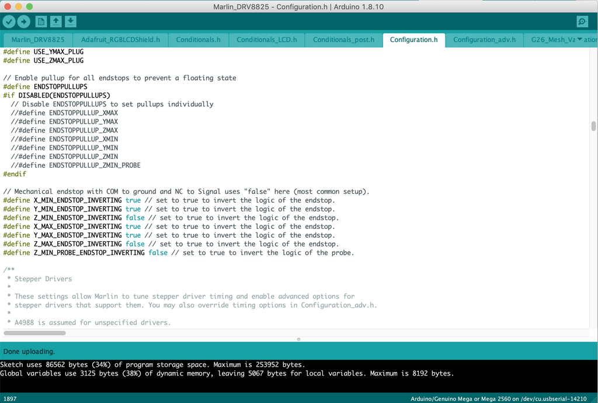The height and width of the screenshot is (403, 598).
Task: Save the sketch with the Save icon
Action: [x=71, y=22]
